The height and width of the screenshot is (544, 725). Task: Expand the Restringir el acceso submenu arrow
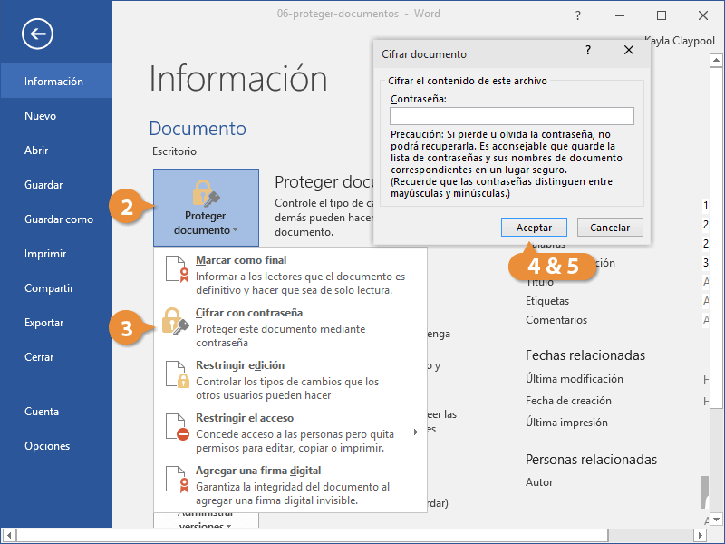tap(416, 432)
